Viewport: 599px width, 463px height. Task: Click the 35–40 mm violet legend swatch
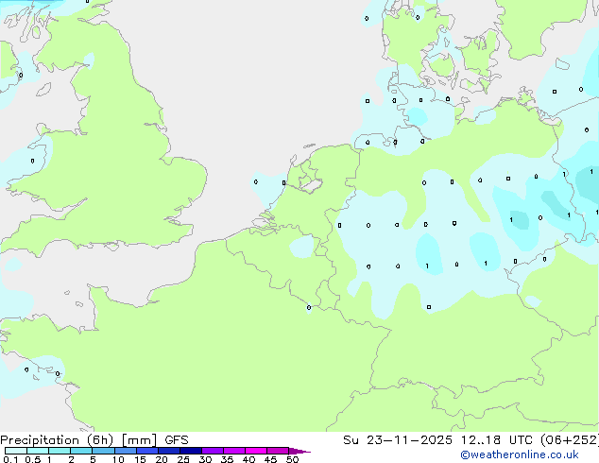[x=233, y=451]
